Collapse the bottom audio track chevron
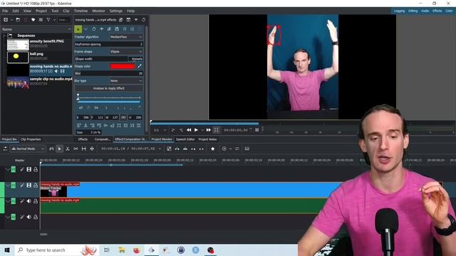 pos(8,217)
